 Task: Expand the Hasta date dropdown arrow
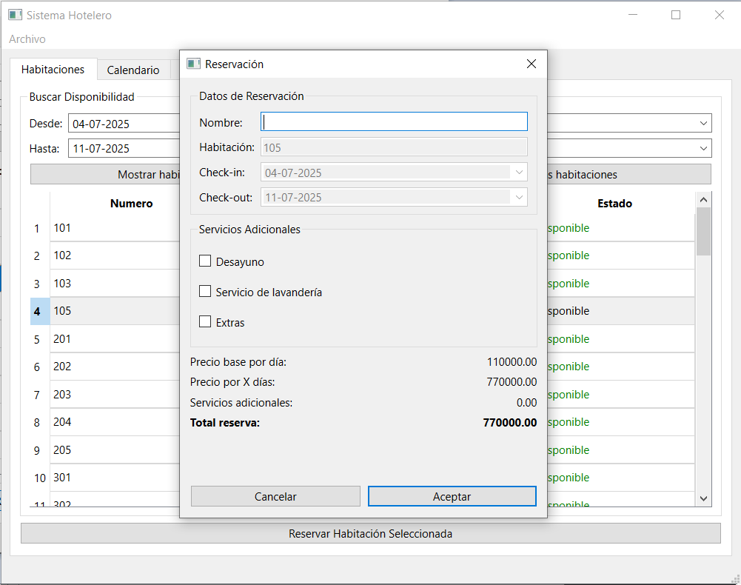pos(703,149)
